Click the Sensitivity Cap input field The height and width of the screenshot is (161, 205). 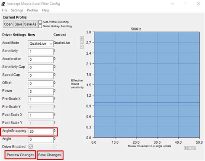(x=41, y=68)
